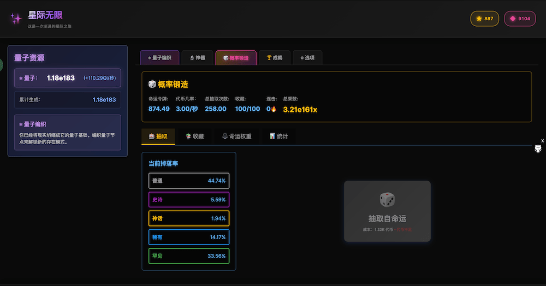Select the 抽取 sub-tab

[158, 136]
